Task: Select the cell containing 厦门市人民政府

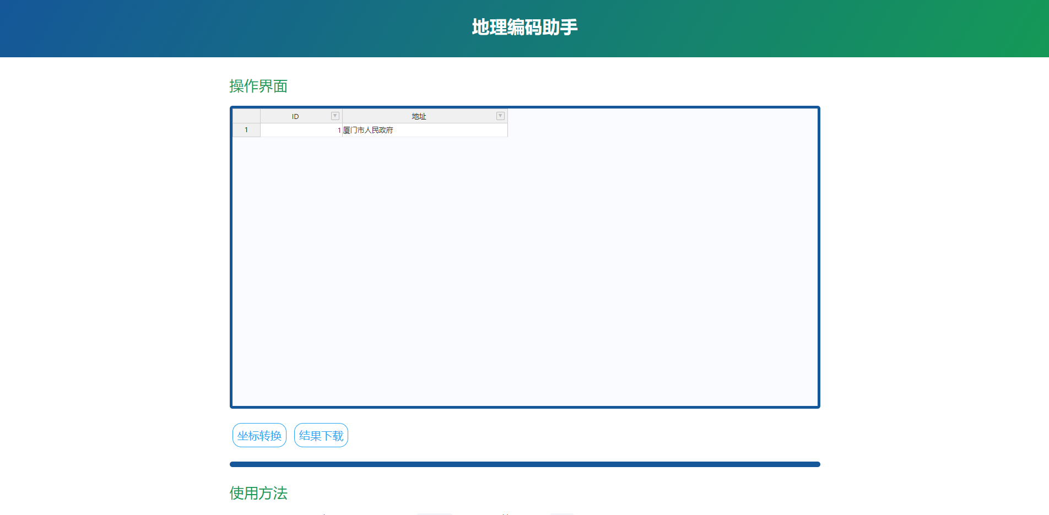Action: (x=424, y=130)
